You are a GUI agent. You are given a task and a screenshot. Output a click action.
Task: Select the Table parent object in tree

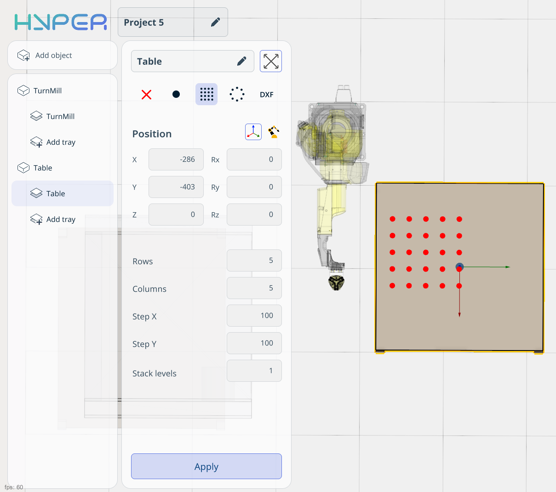(43, 168)
